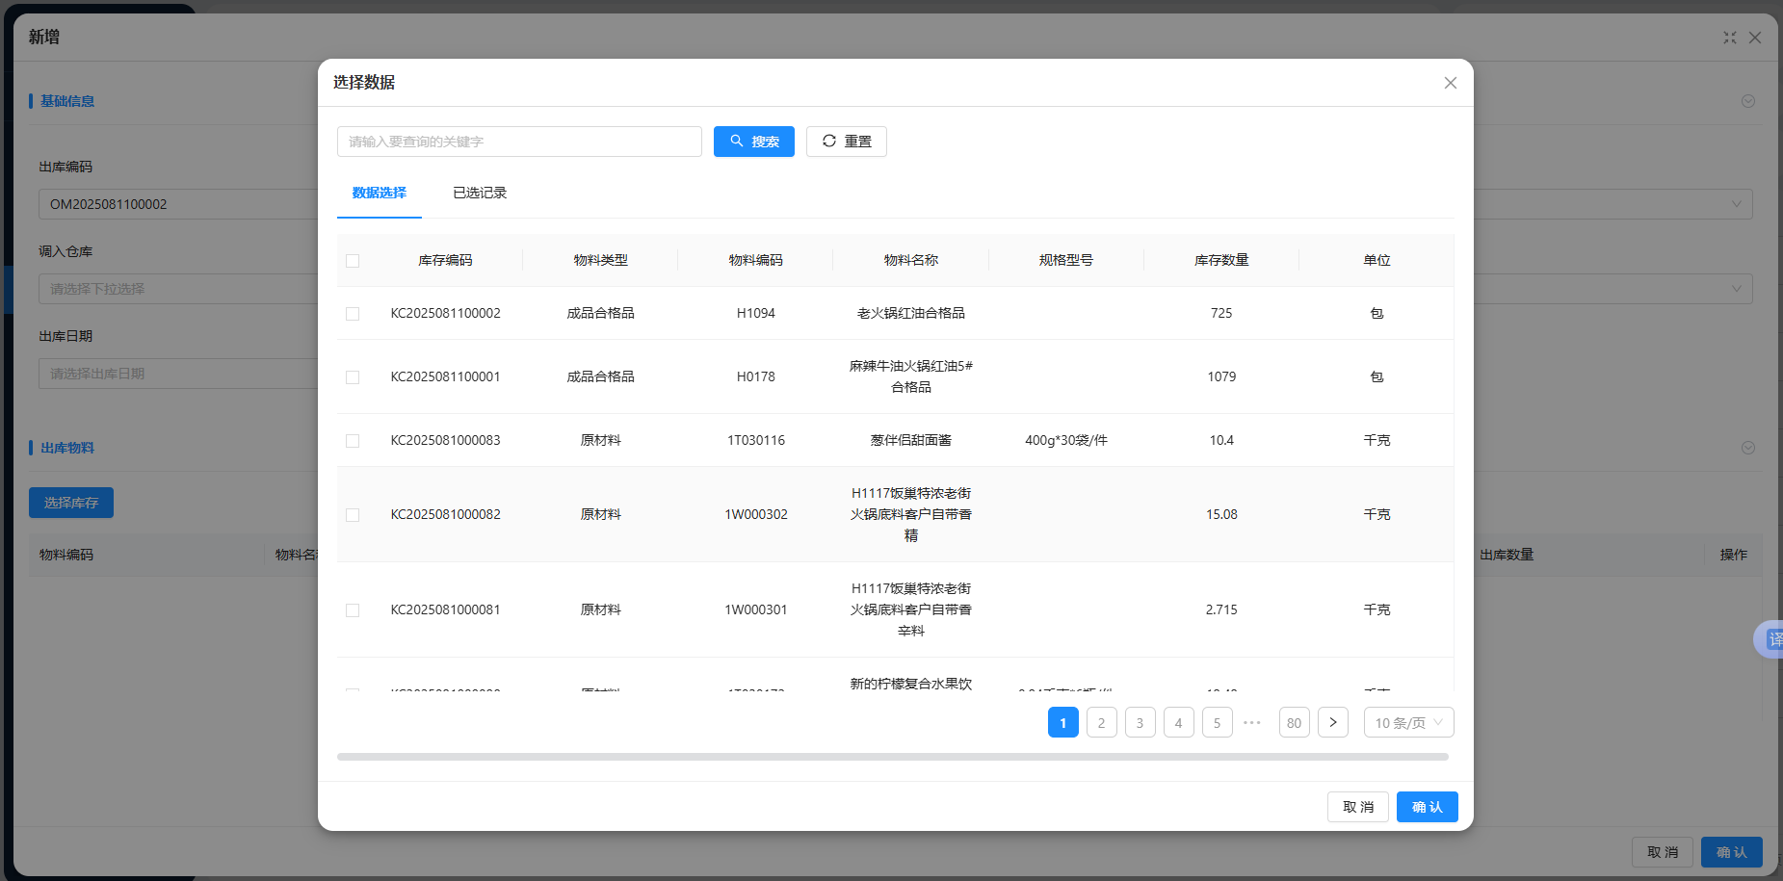Open the 调入仓库 dropdown in 新增 window
This screenshot has width=1783, height=881.
178,289
